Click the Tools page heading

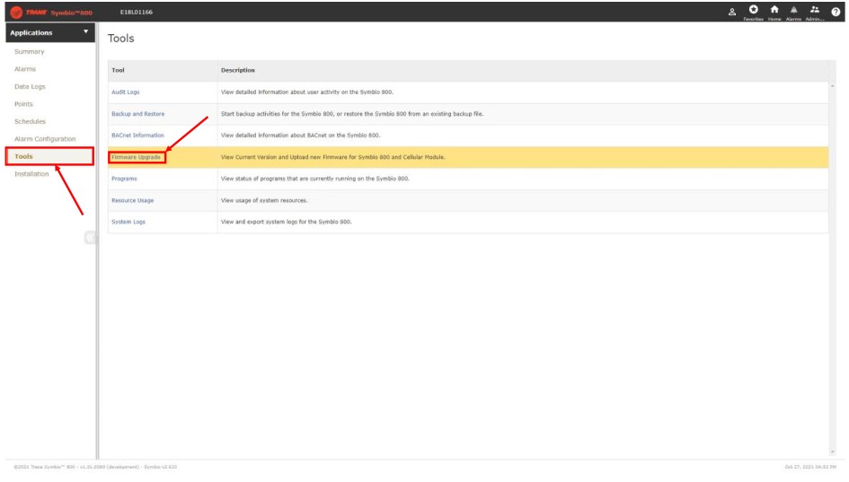point(120,39)
